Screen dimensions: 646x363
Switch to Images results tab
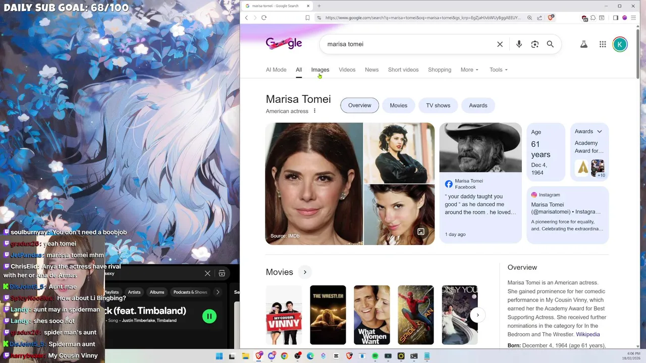click(x=320, y=70)
